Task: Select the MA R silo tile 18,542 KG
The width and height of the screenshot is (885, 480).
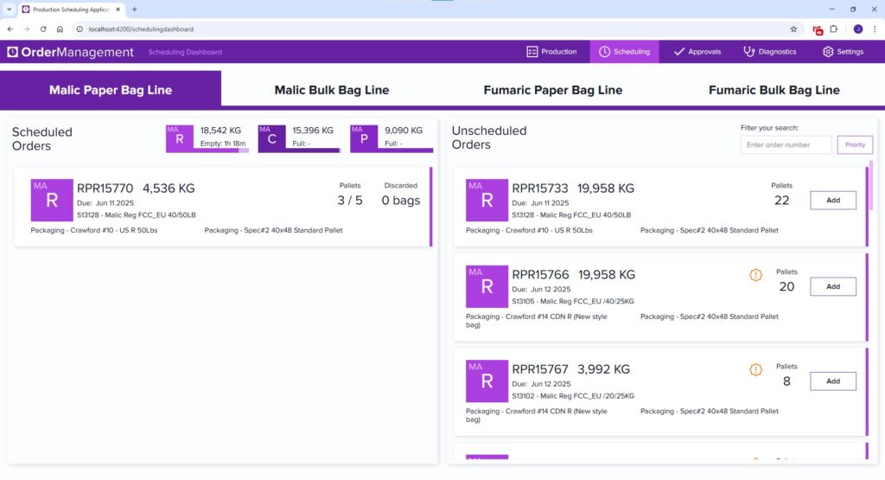Action: coord(207,138)
